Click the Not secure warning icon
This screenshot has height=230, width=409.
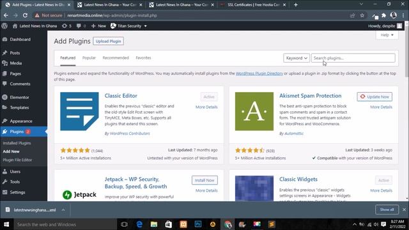point(37,15)
